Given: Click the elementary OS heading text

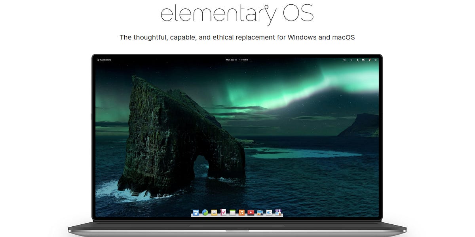Looking at the screenshot, I should click(x=237, y=15).
